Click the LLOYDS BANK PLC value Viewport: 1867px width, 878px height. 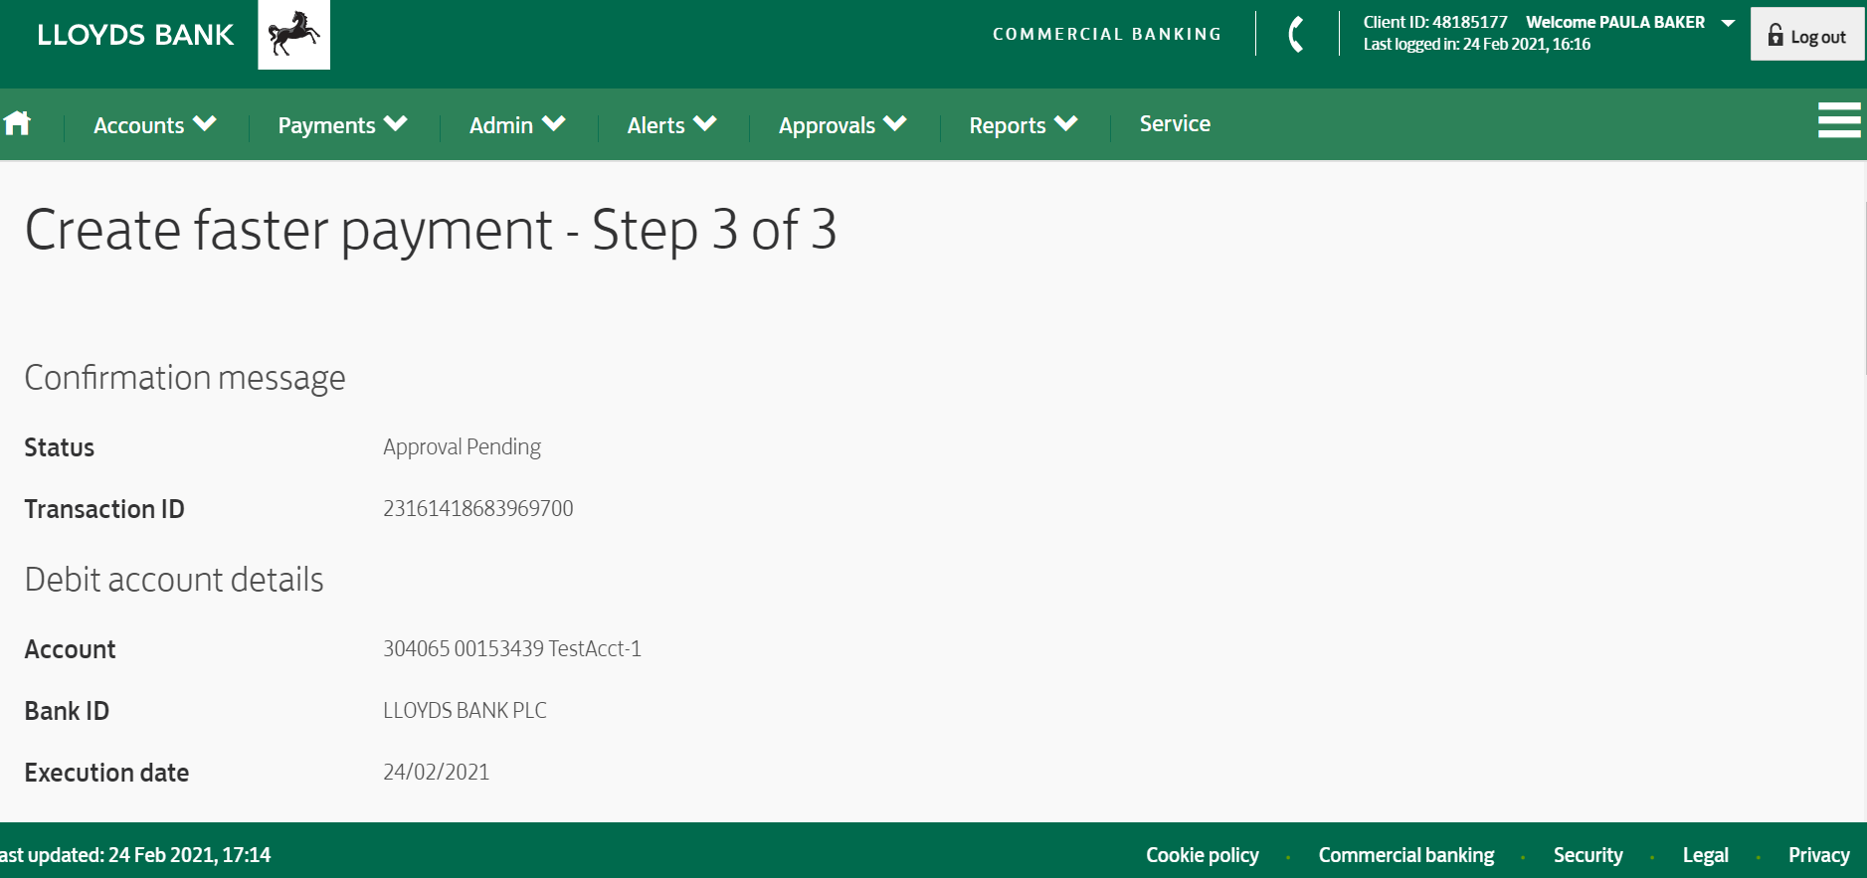(x=465, y=710)
